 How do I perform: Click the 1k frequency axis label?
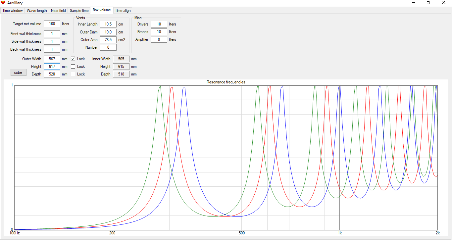coord(340,233)
